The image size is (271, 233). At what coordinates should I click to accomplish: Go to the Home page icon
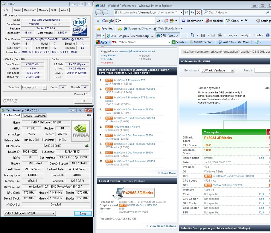[192, 35]
